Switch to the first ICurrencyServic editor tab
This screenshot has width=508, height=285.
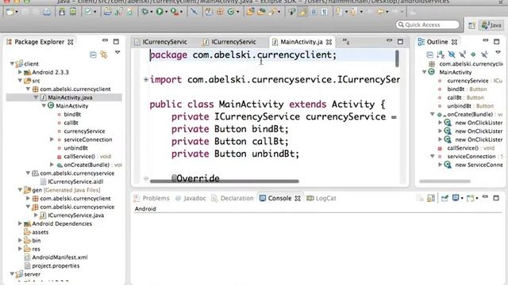(161, 42)
